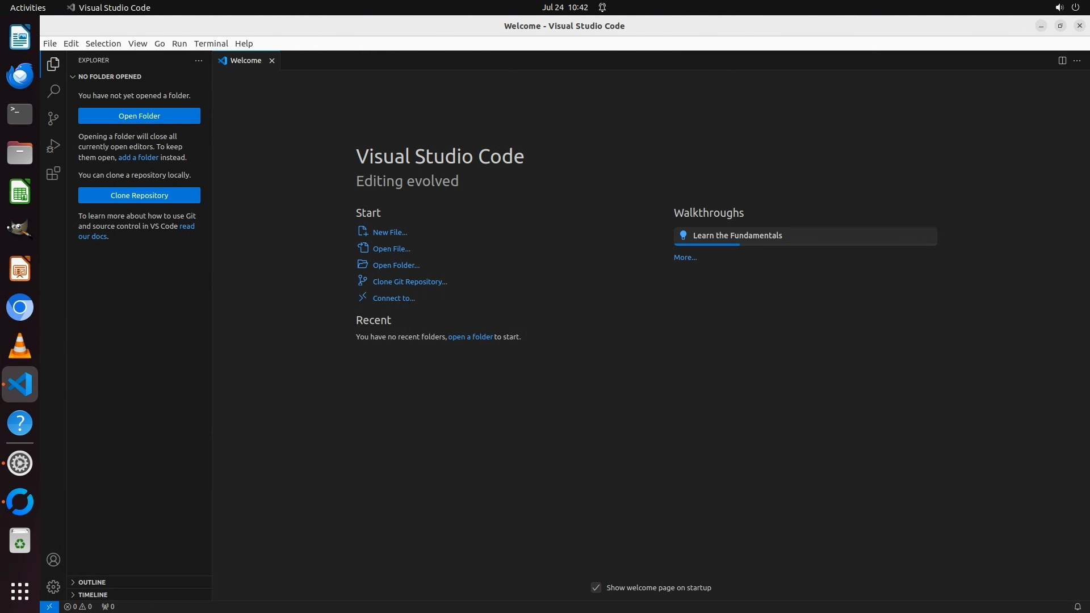Uncheck Show welcome page on startup
Image resolution: width=1090 pixels, height=613 pixels.
tap(596, 587)
